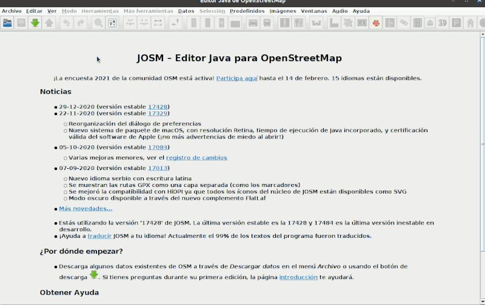
Task: Open the 'Más novedades...' link
Action: coord(85,208)
